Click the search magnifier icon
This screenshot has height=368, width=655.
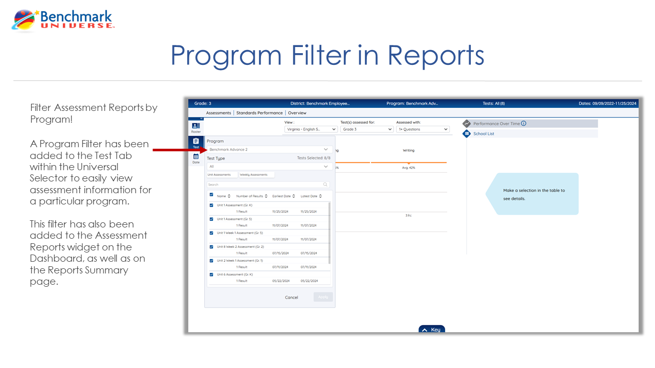pos(325,185)
